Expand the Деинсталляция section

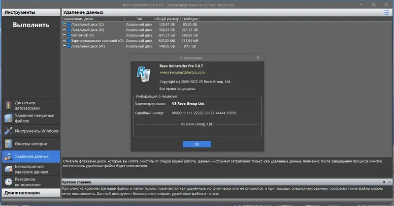(x=31, y=193)
